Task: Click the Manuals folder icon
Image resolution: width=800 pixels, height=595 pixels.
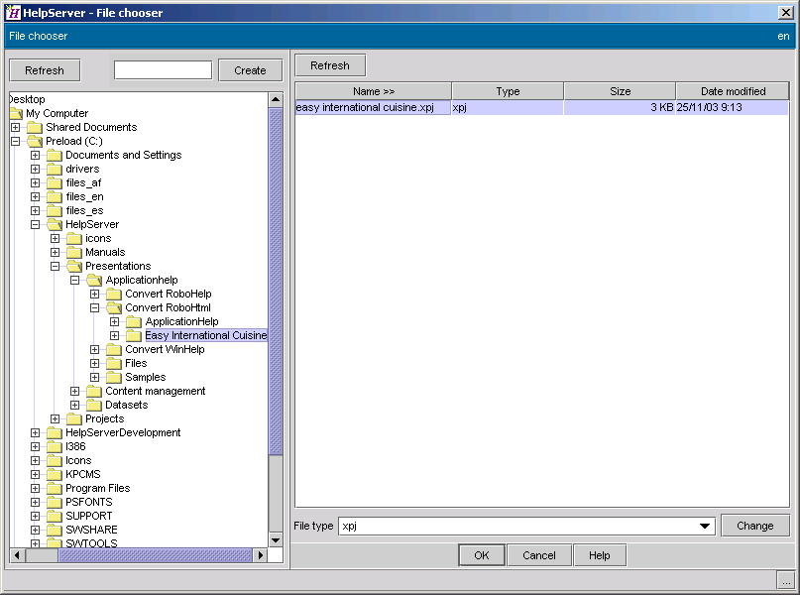Action: [74, 253]
